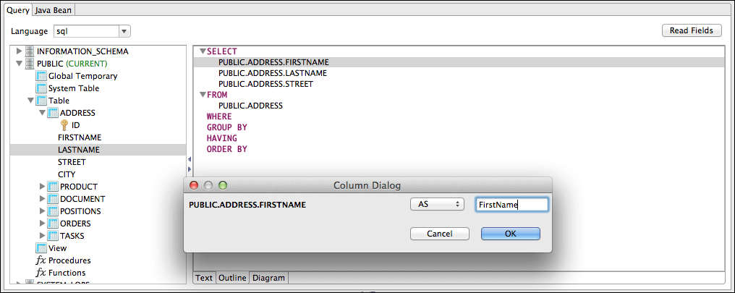Expand the INFORMATION_SCHEMA node
Viewport: 735px width, 293px height.
tap(20, 51)
